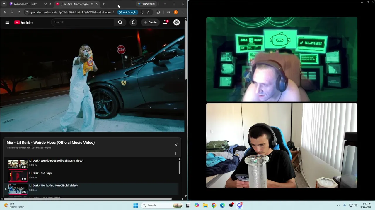Open the Chrome extensions puzzle icon
Viewport: 375px width, 210px height.
(158, 12)
